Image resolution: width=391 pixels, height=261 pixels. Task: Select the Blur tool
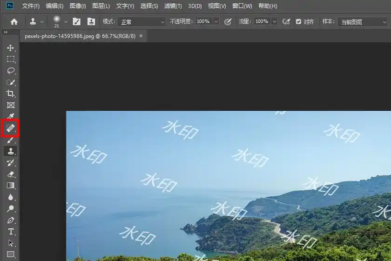10,197
